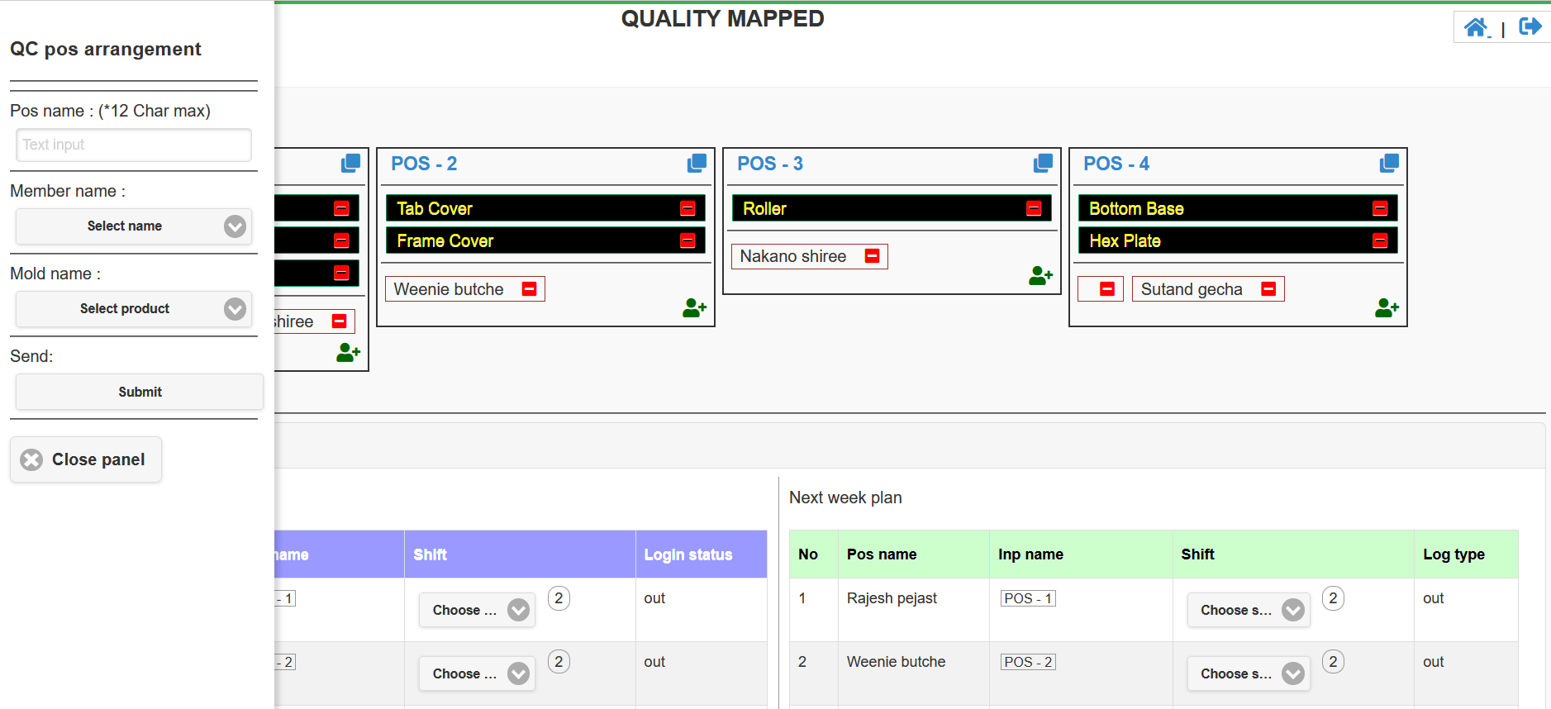Click the home icon at top right
This screenshot has height=709, width=1551.
pos(1476,27)
